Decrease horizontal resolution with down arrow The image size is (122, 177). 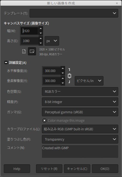pos(63,73)
